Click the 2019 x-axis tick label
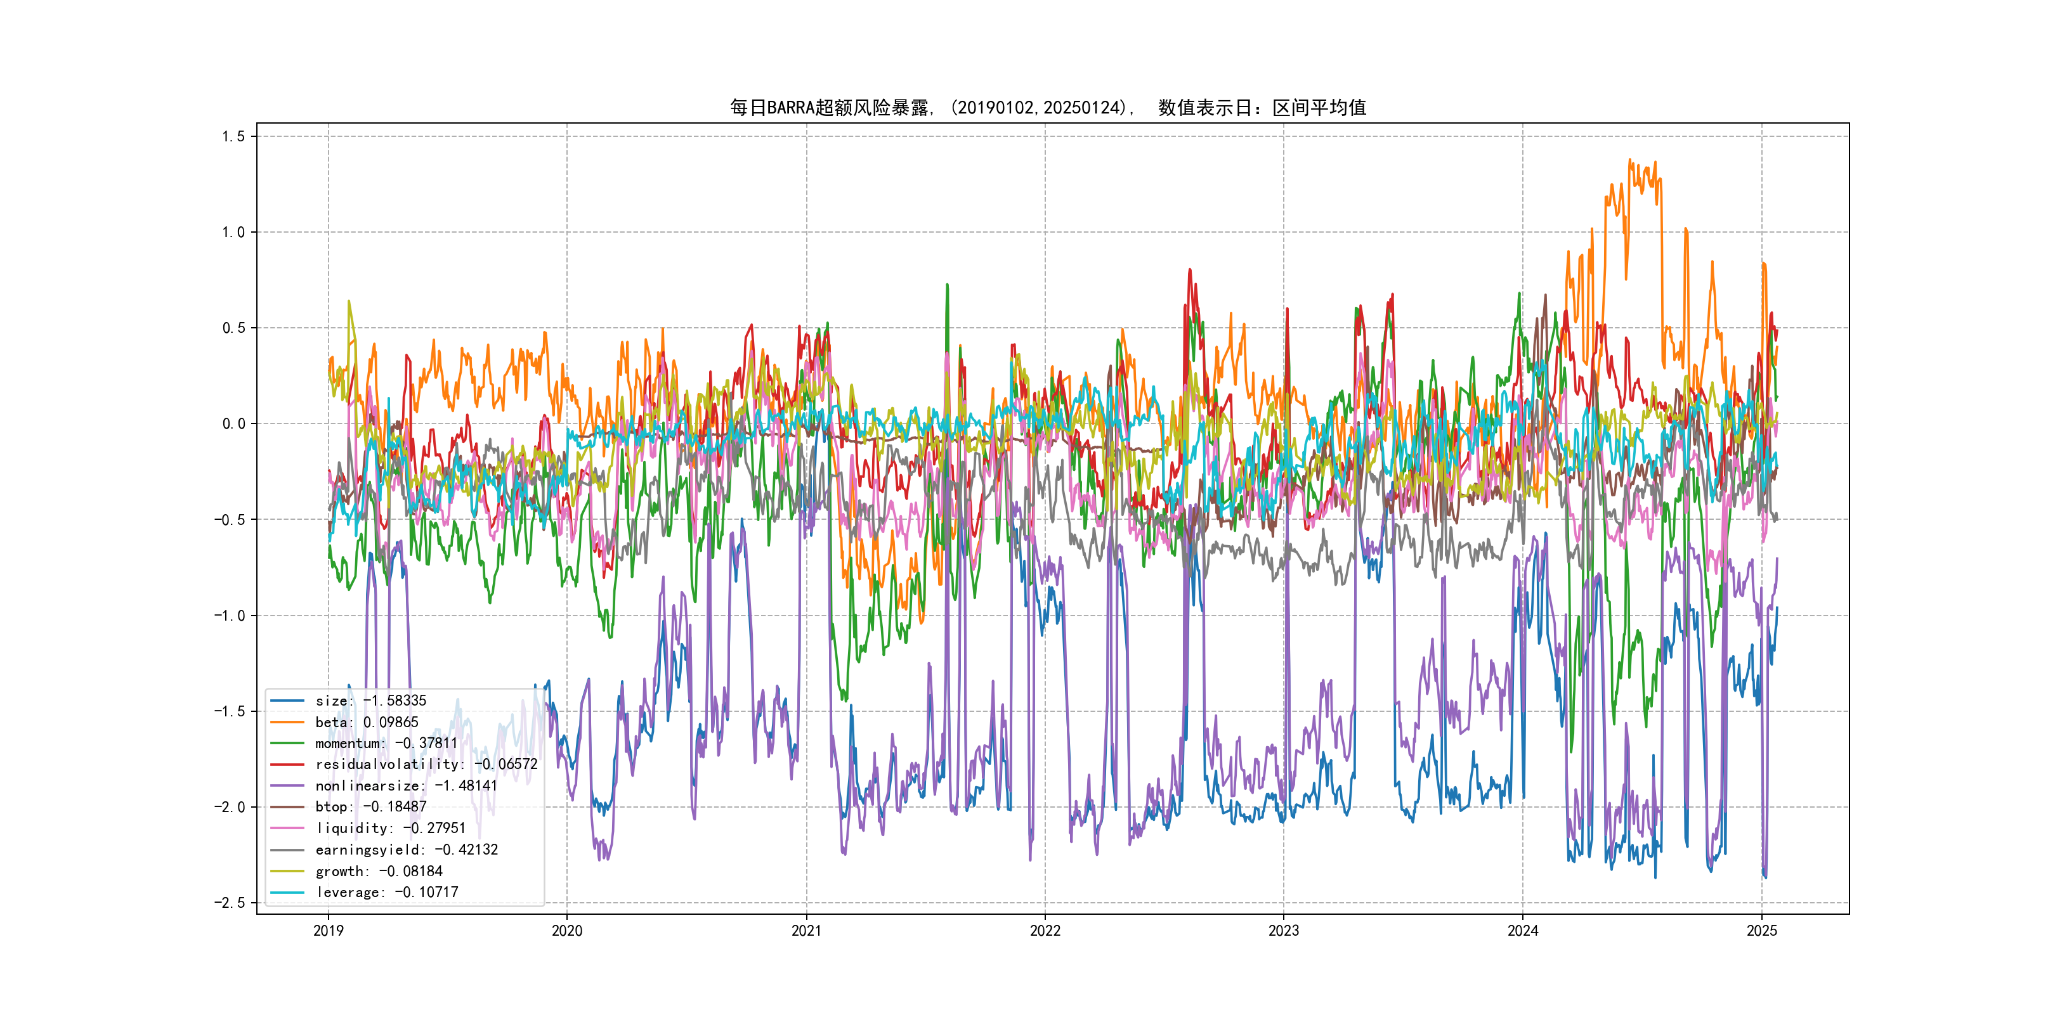This screenshot has width=2055, height=1027. click(x=328, y=931)
